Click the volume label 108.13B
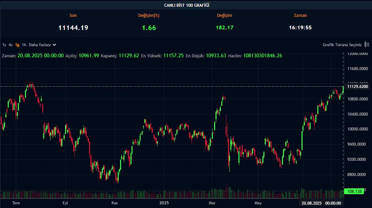 click(x=354, y=191)
